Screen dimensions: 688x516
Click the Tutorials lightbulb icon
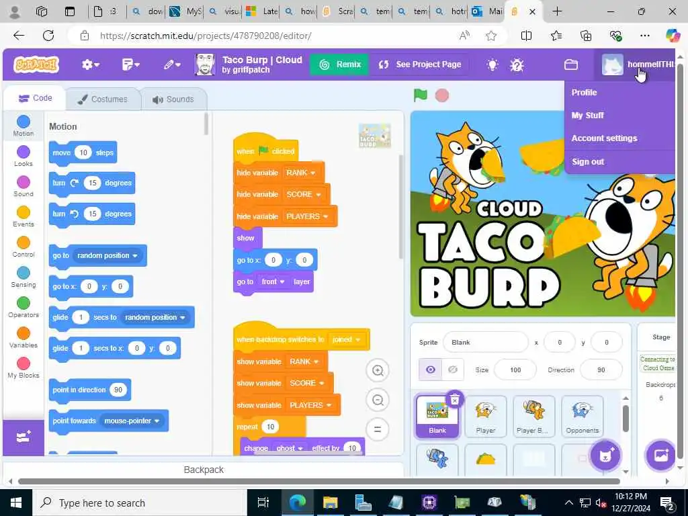pos(492,65)
